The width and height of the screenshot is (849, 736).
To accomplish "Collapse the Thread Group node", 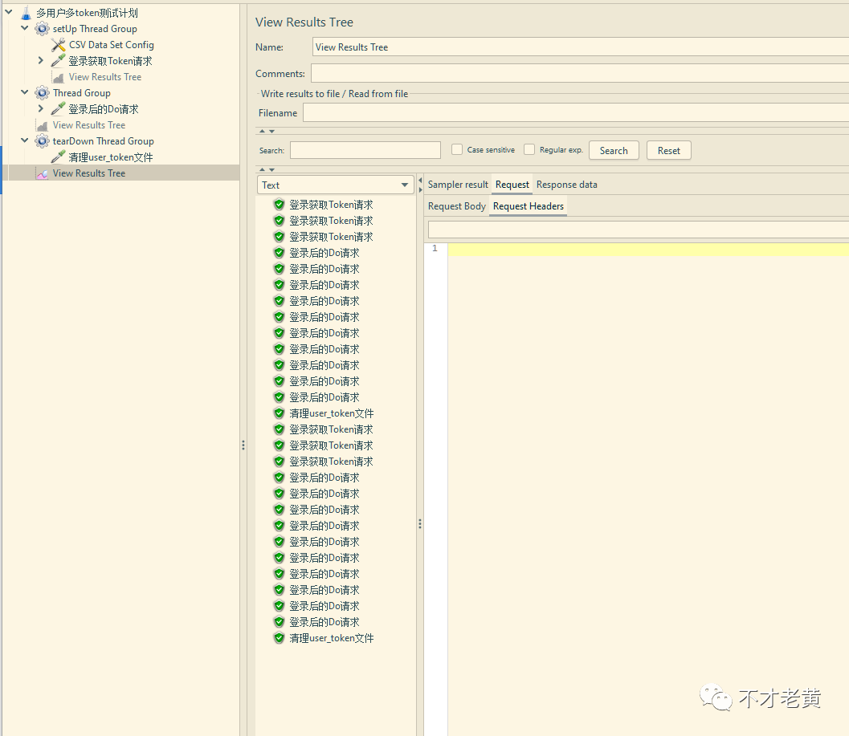I will 24,92.
